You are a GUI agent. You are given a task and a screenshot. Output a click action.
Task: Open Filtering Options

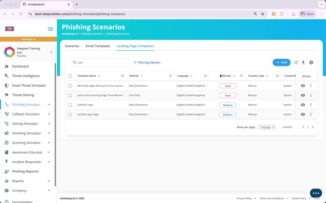click(x=147, y=63)
